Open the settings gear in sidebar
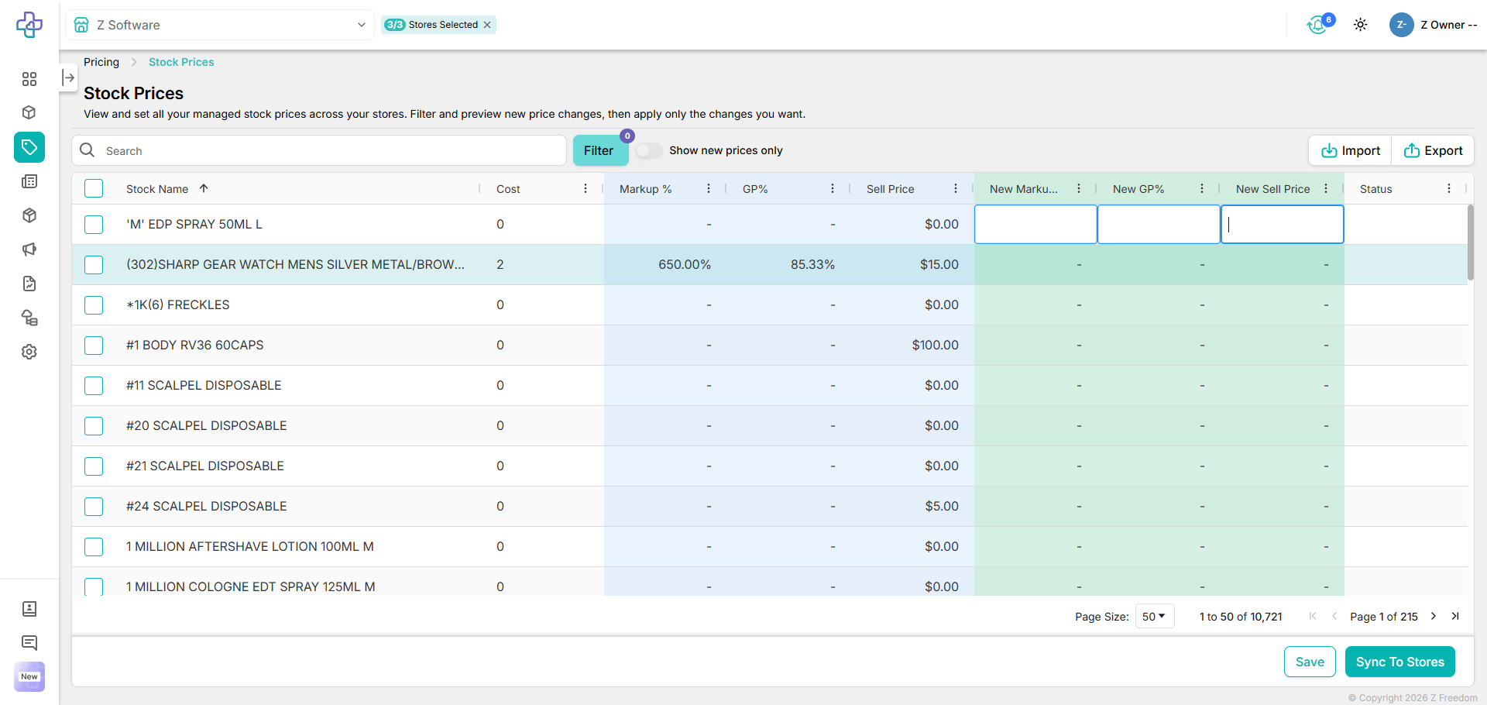1487x705 pixels. [29, 352]
